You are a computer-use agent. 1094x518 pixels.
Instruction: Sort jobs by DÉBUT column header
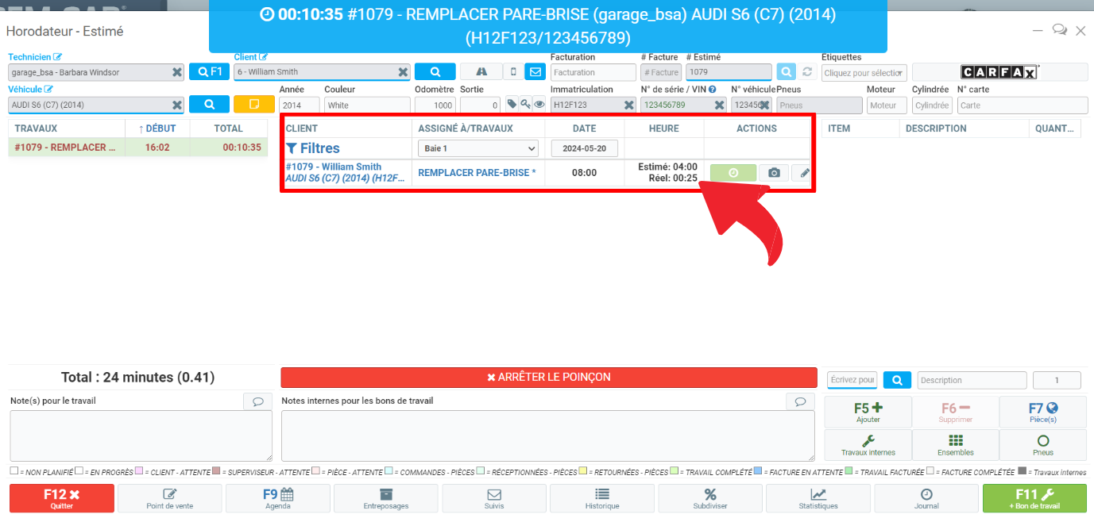tap(157, 129)
